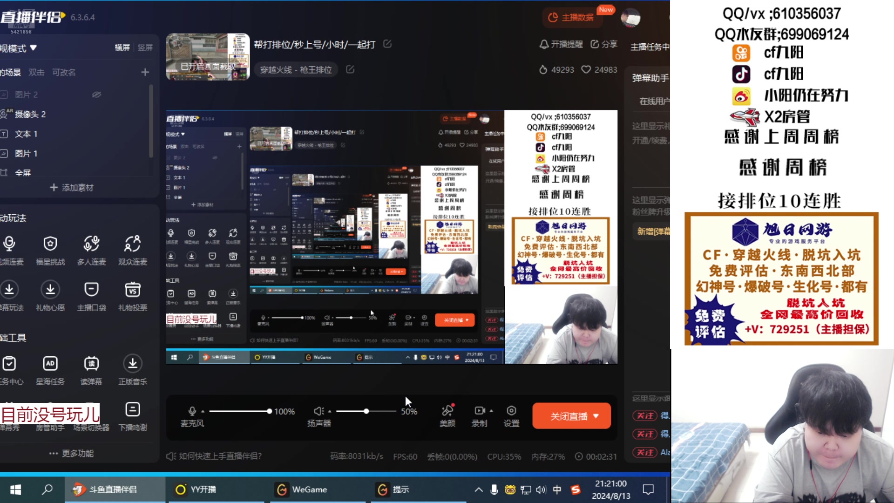
Task: Edit the game category pencil icon
Action: 350,69
